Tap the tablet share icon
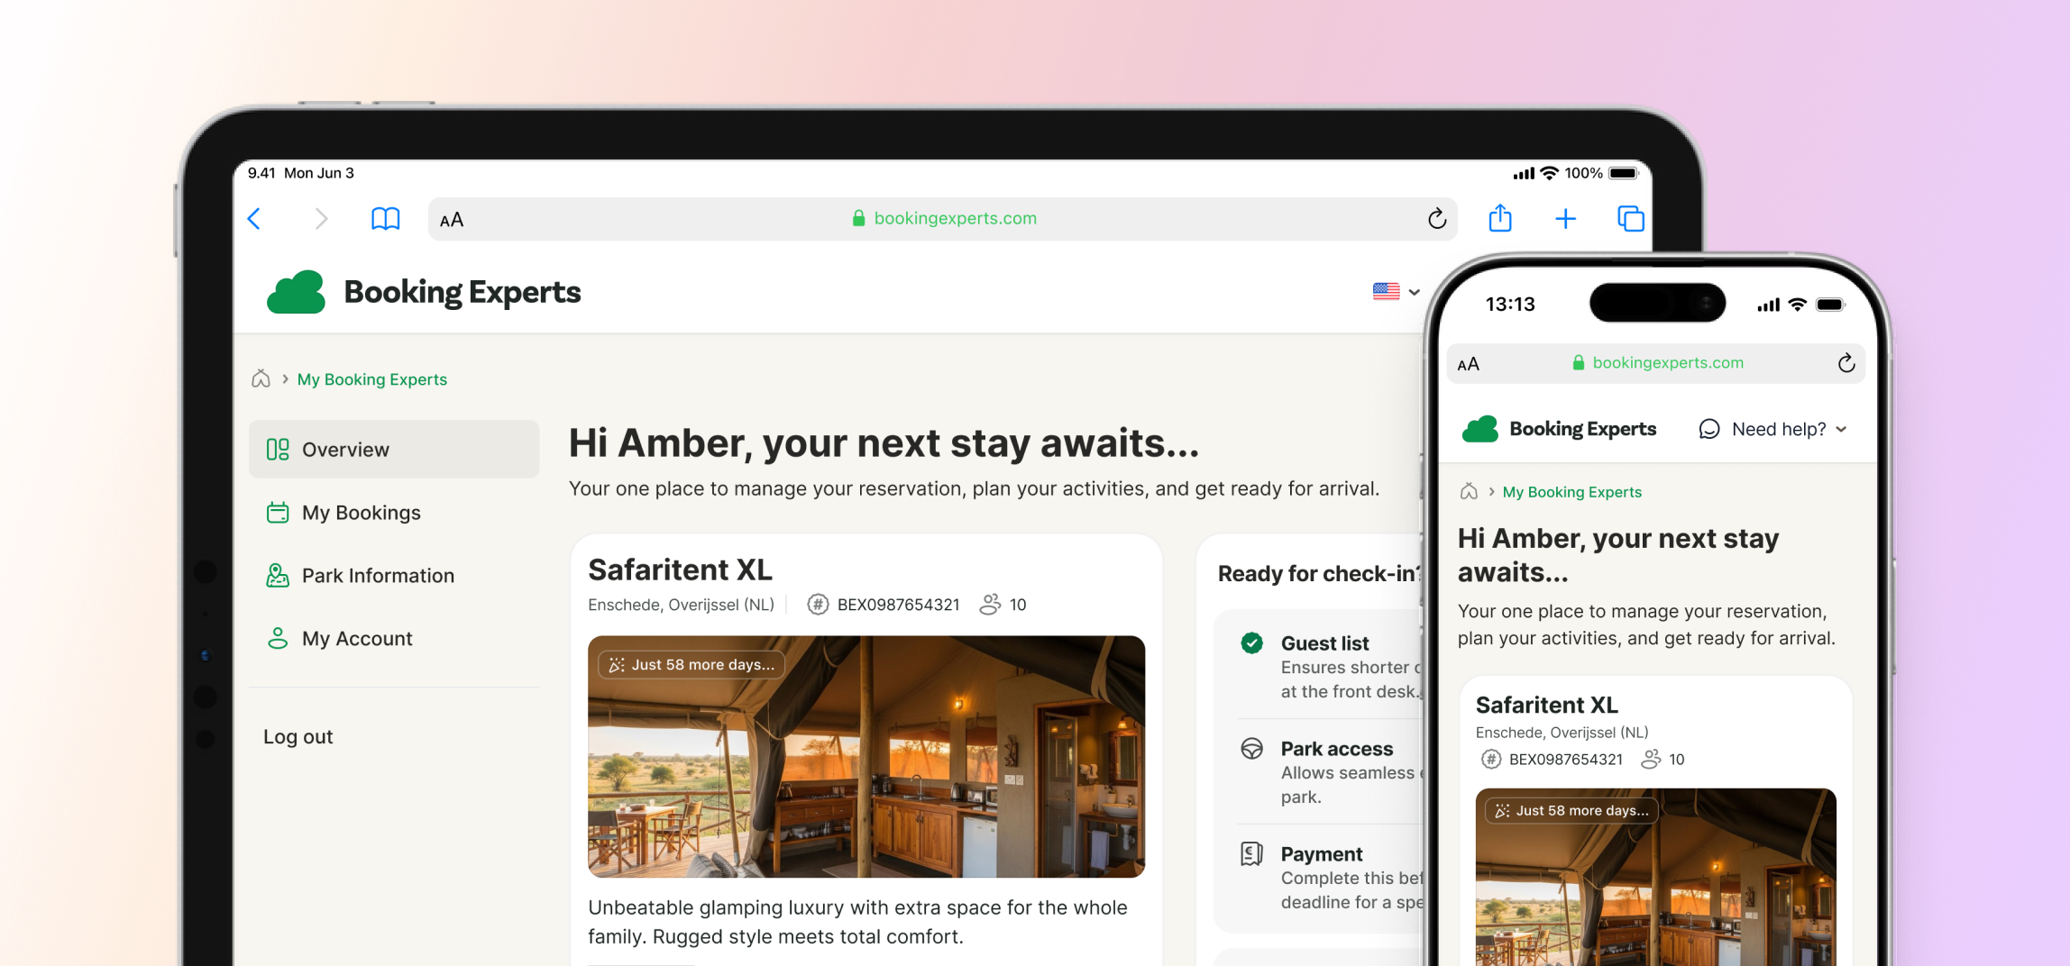2070x966 pixels. 1500,218
